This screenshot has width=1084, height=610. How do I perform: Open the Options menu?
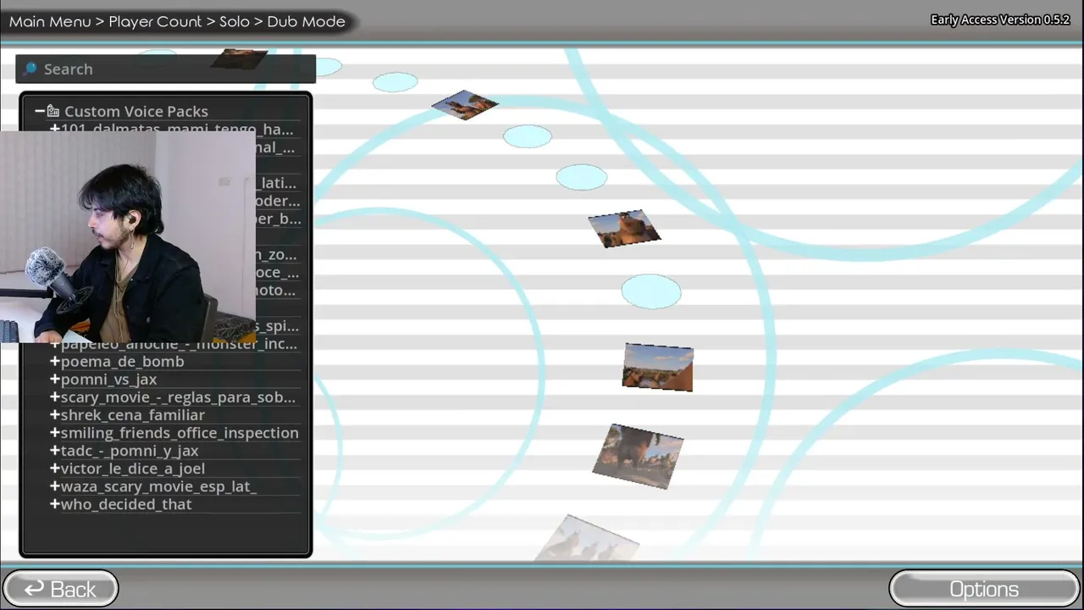pyautogui.click(x=984, y=589)
